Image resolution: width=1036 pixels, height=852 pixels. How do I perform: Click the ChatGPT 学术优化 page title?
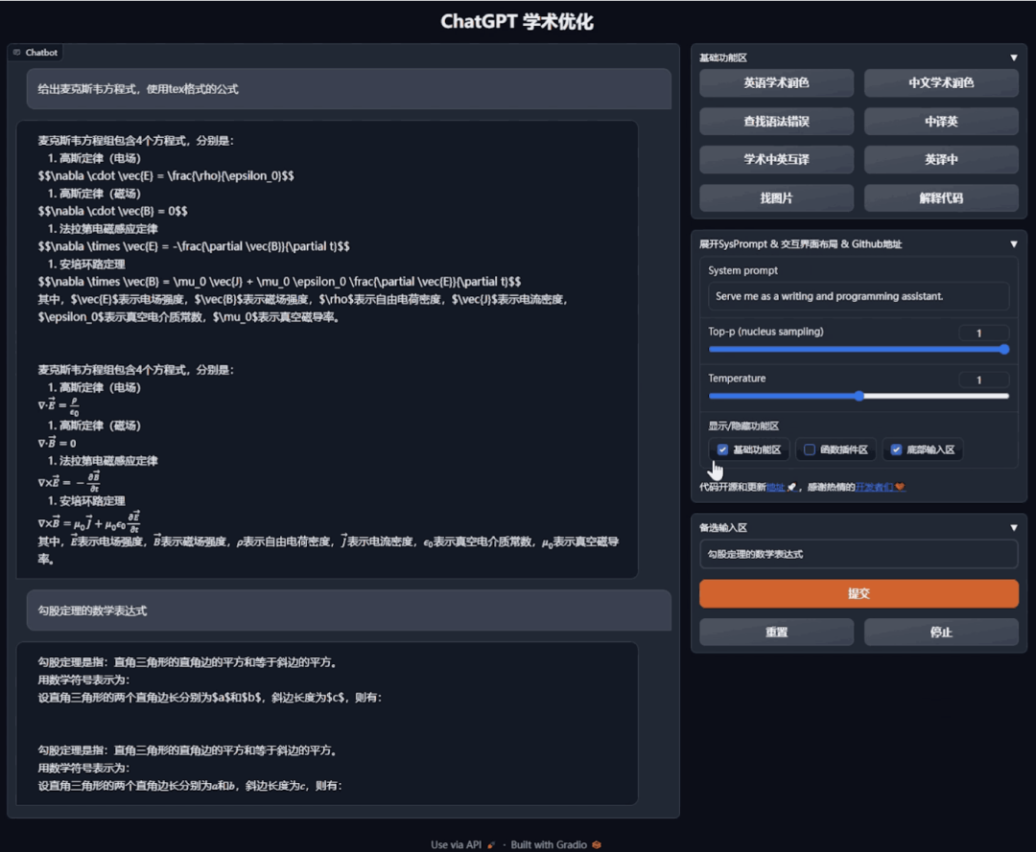(517, 21)
